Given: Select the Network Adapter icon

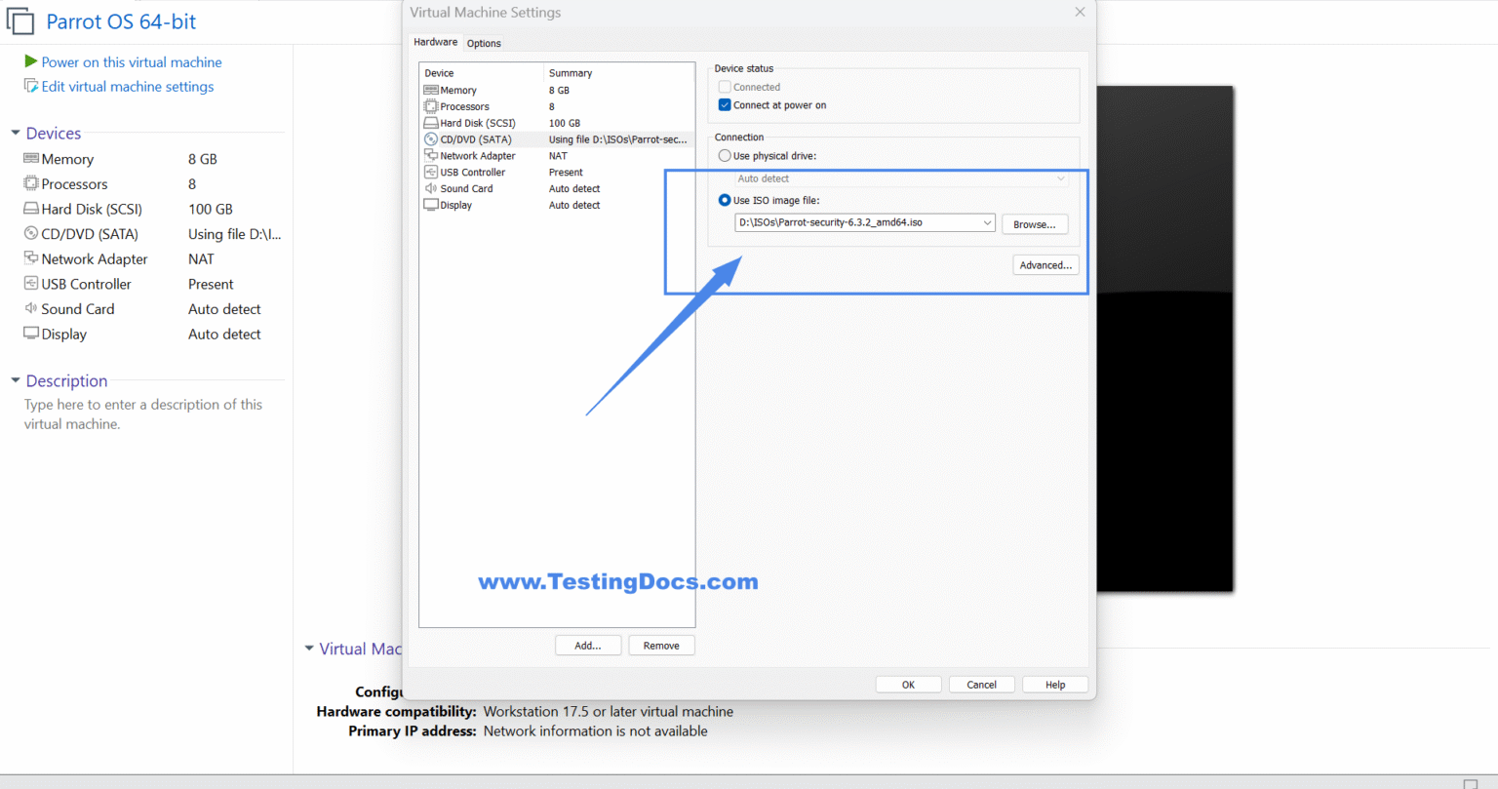Looking at the screenshot, I should [x=429, y=155].
